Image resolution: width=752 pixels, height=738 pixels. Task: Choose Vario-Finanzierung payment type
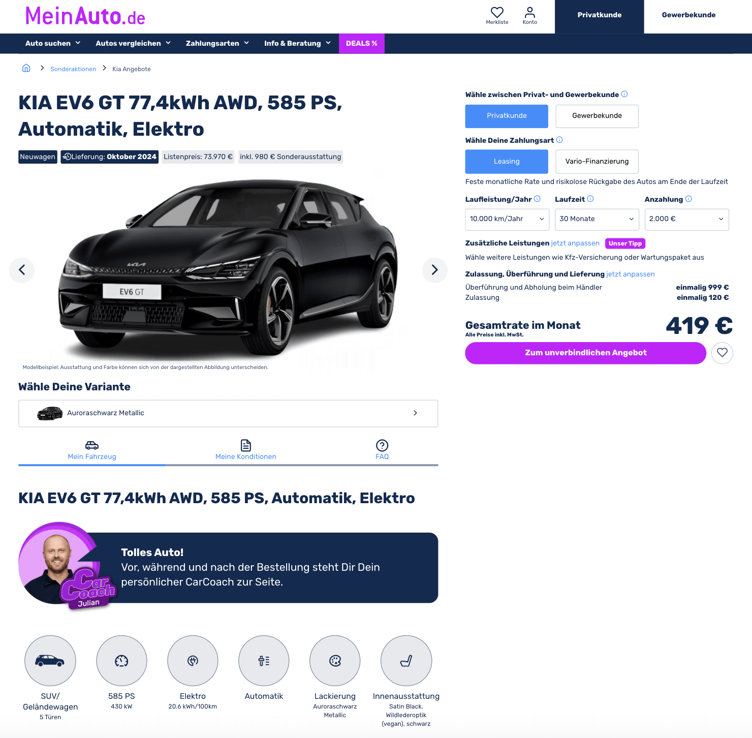tap(597, 162)
